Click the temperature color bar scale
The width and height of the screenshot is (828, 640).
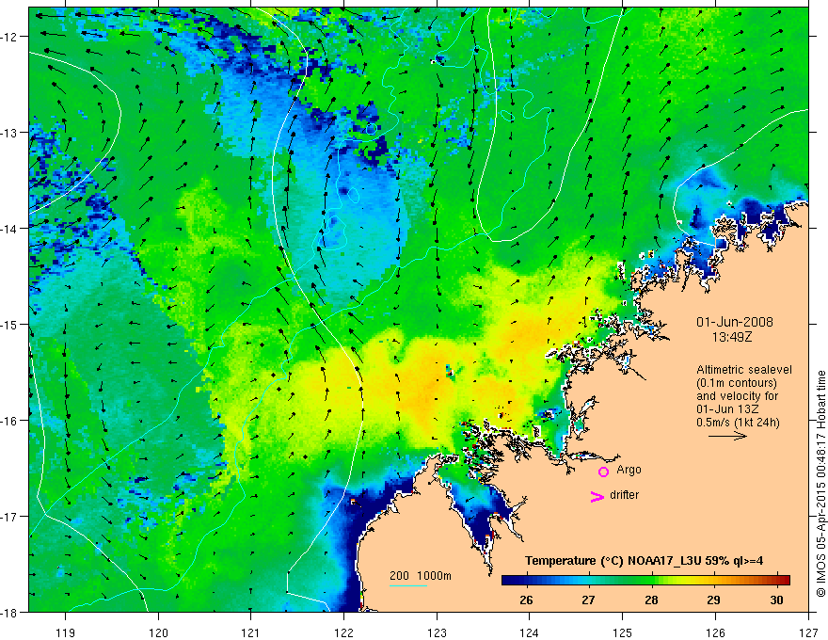tap(645, 580)
